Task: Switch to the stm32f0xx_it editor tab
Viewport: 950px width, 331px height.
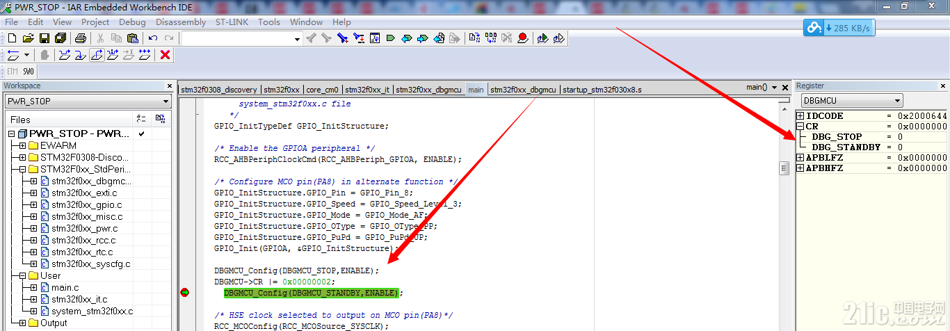Action: [367, 90]
